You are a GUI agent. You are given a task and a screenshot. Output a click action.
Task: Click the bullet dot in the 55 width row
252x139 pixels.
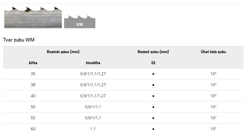[x=153, y=118]
